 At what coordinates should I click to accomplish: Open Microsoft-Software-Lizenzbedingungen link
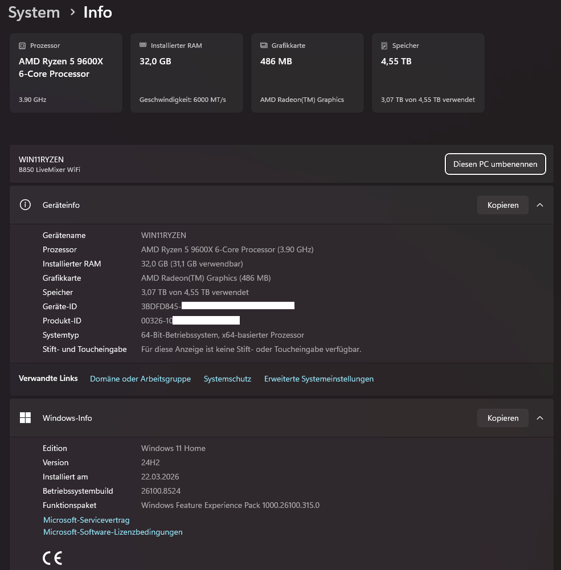tap(113, 532)
